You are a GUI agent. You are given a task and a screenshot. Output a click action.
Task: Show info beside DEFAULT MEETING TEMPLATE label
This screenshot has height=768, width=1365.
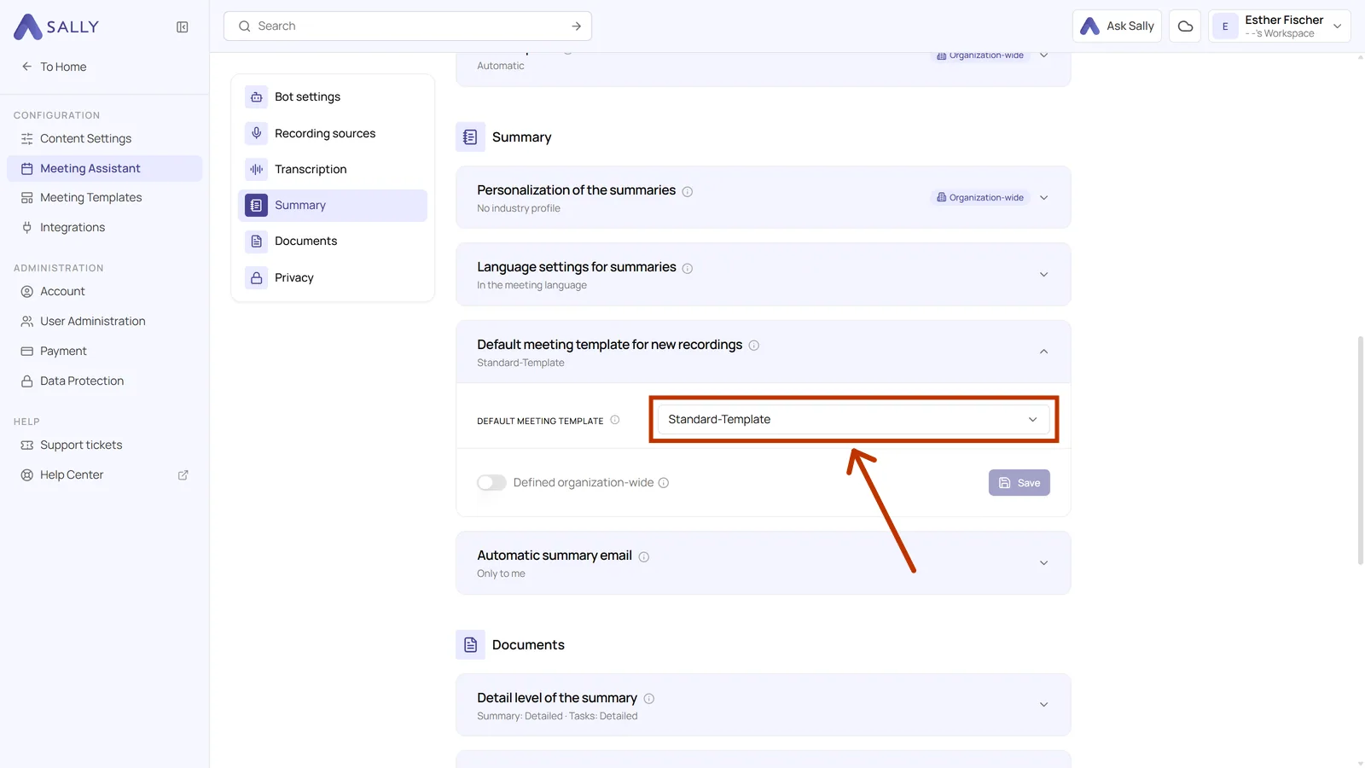point(615,420)
